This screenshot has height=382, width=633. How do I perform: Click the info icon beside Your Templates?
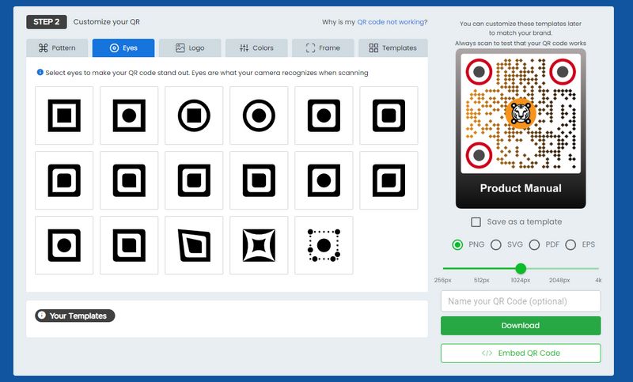click(42, 316)
